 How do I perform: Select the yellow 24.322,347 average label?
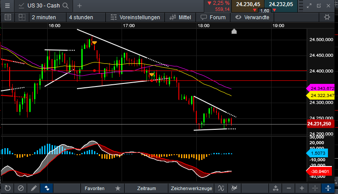[x=321, y=95]
